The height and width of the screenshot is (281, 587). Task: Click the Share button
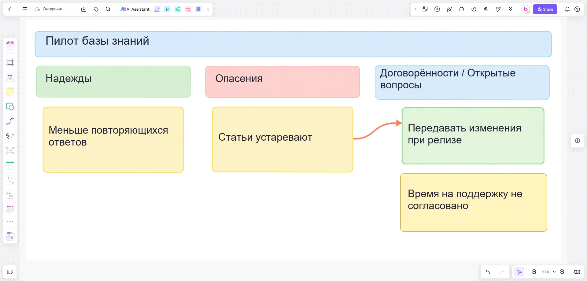click(545, 9)
